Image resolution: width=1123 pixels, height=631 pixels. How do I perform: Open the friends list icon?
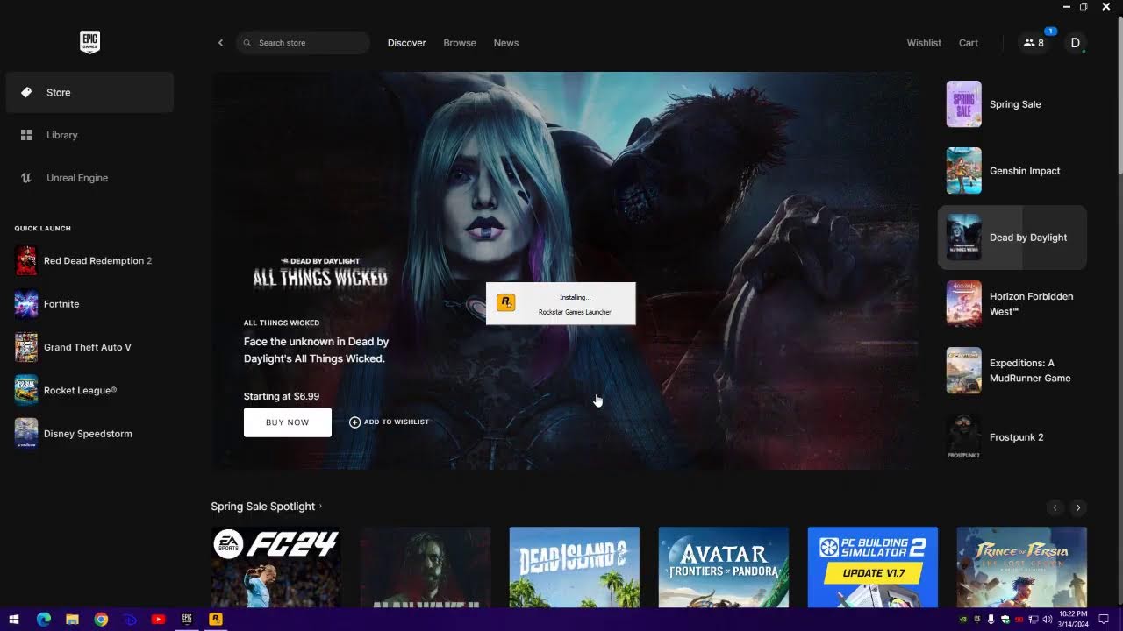pyautogui.click(x=1034, y=43)
